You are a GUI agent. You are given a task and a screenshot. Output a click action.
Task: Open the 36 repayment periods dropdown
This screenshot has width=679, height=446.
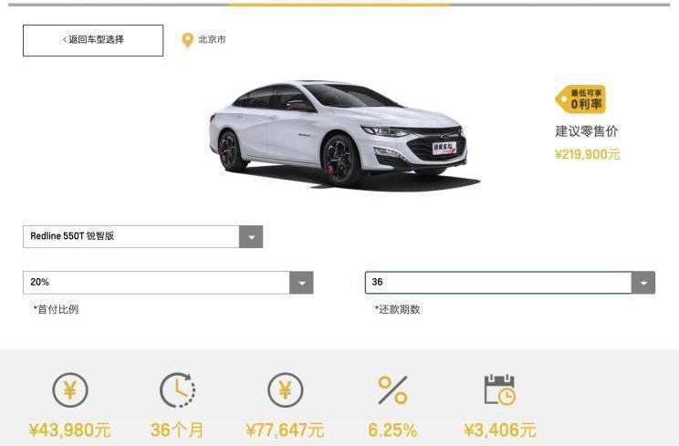click(509, 283)
